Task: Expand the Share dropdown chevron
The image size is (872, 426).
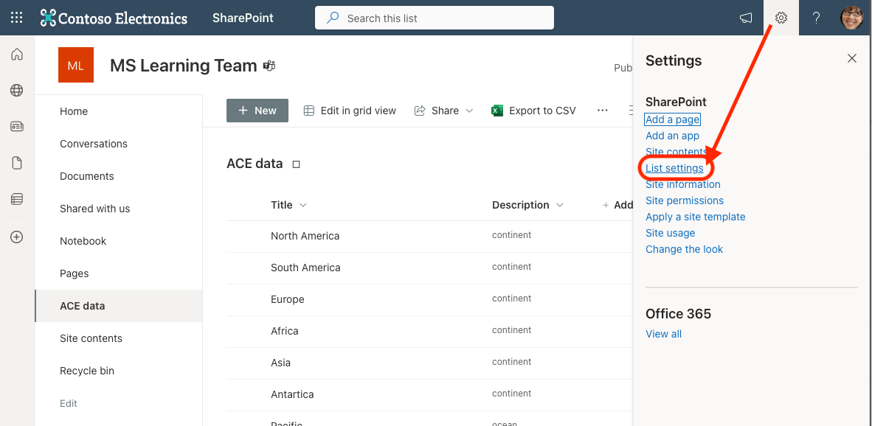Action: click(x=469, y=111)
